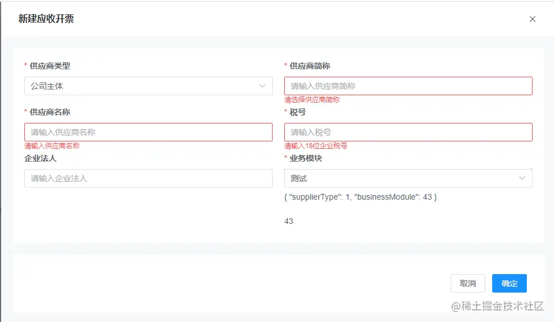Click the 税号 input field

pyautogui.click(x=408, y=132)
